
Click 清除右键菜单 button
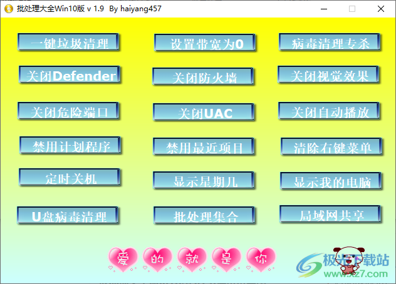pyautogui.click(x=331, y=146)
